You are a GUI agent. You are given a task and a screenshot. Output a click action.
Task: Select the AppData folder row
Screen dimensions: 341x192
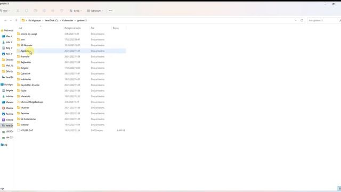click(71, 51)
